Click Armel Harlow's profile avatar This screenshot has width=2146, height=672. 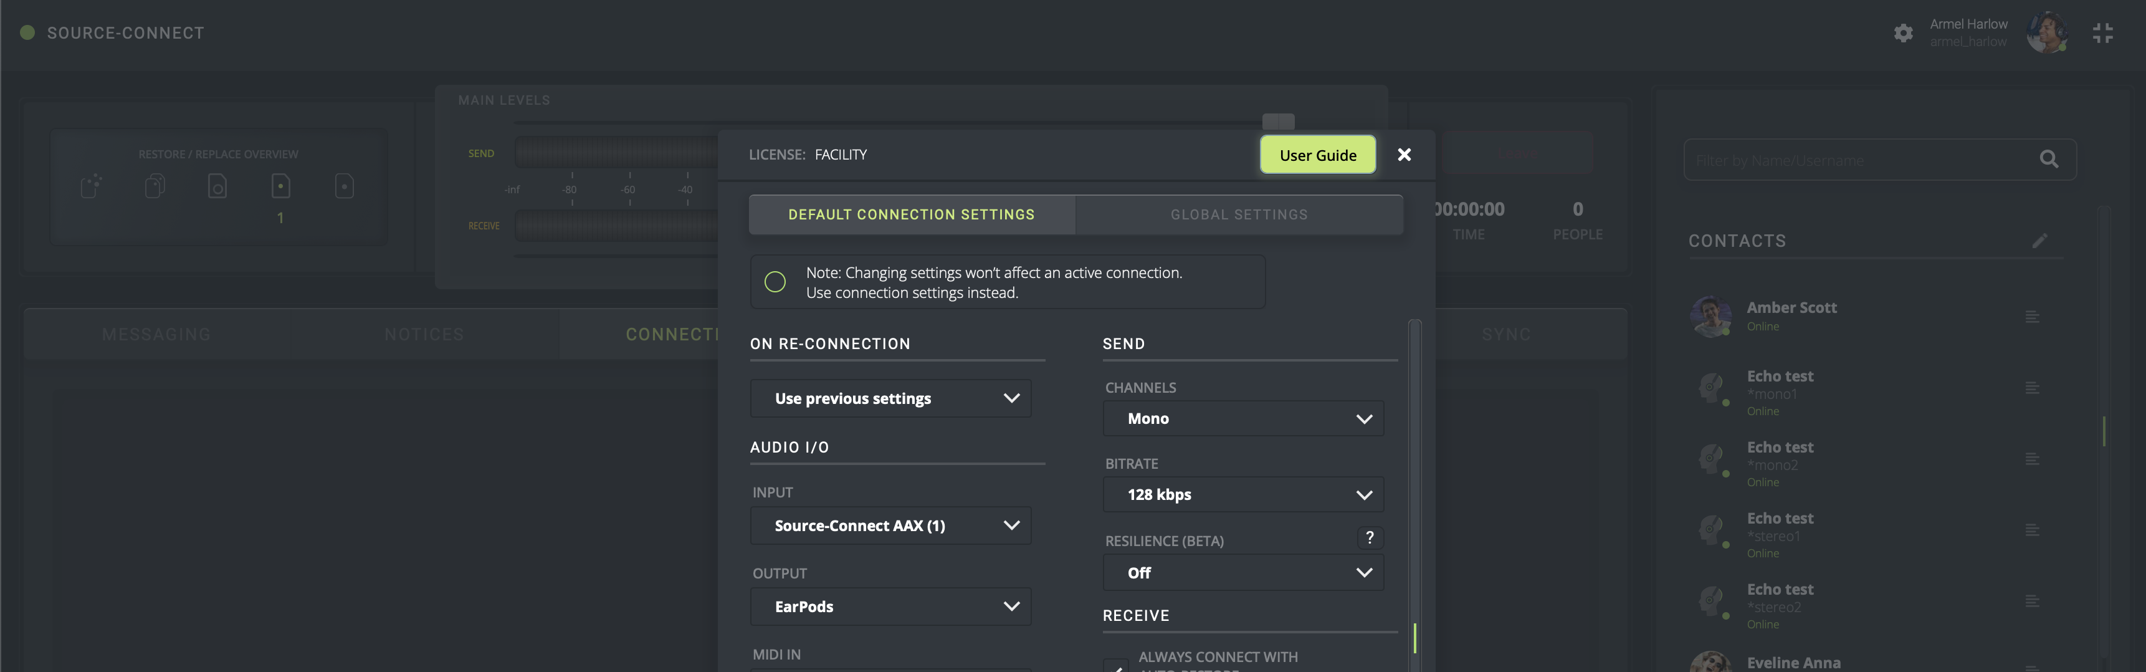2046,33
